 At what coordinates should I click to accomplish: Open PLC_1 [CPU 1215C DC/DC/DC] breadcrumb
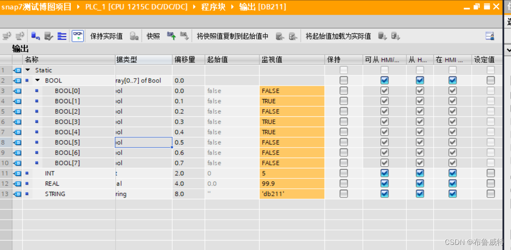tap(136, 7)
